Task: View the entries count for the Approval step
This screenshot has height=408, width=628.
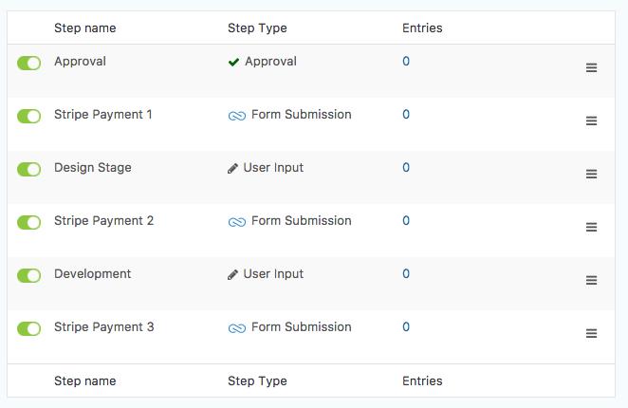Action: pos(406,62)
